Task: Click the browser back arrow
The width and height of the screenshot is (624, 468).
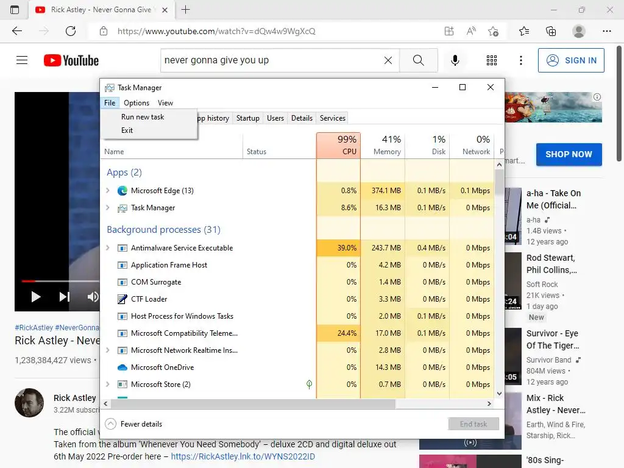Action: pyautogui.click(x=17, y=31)
